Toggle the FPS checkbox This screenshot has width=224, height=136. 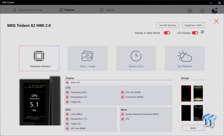[x=122, y=119]
